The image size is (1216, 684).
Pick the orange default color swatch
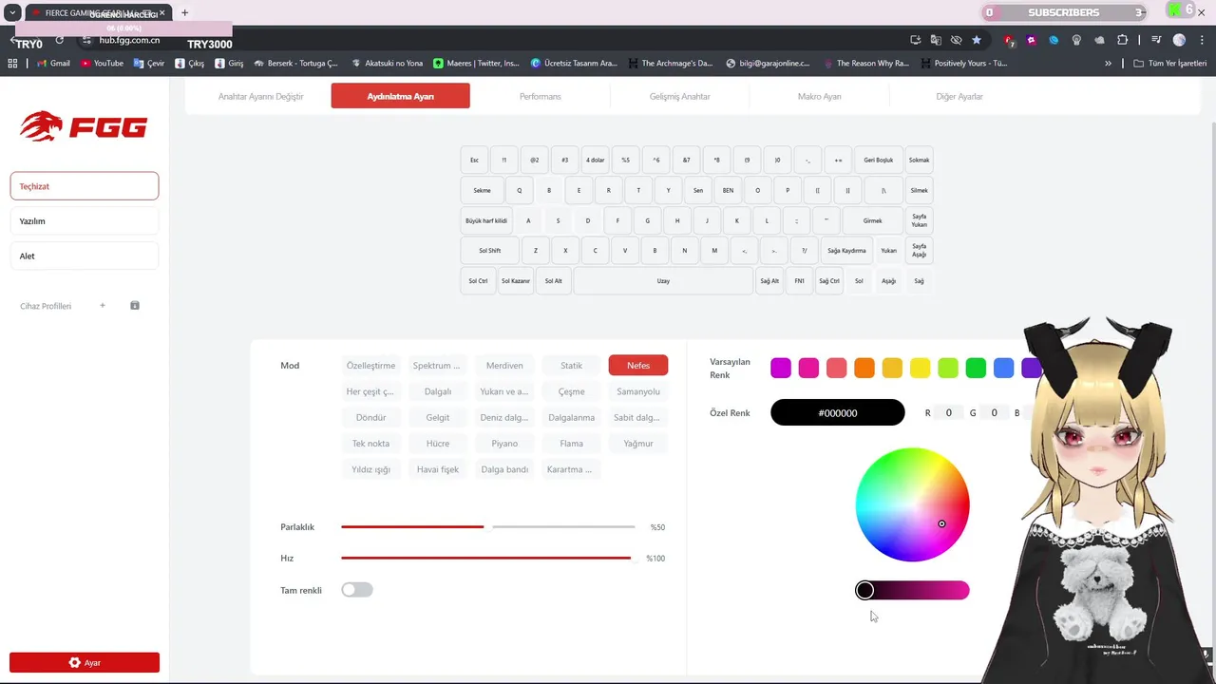(x=864, y=368)
